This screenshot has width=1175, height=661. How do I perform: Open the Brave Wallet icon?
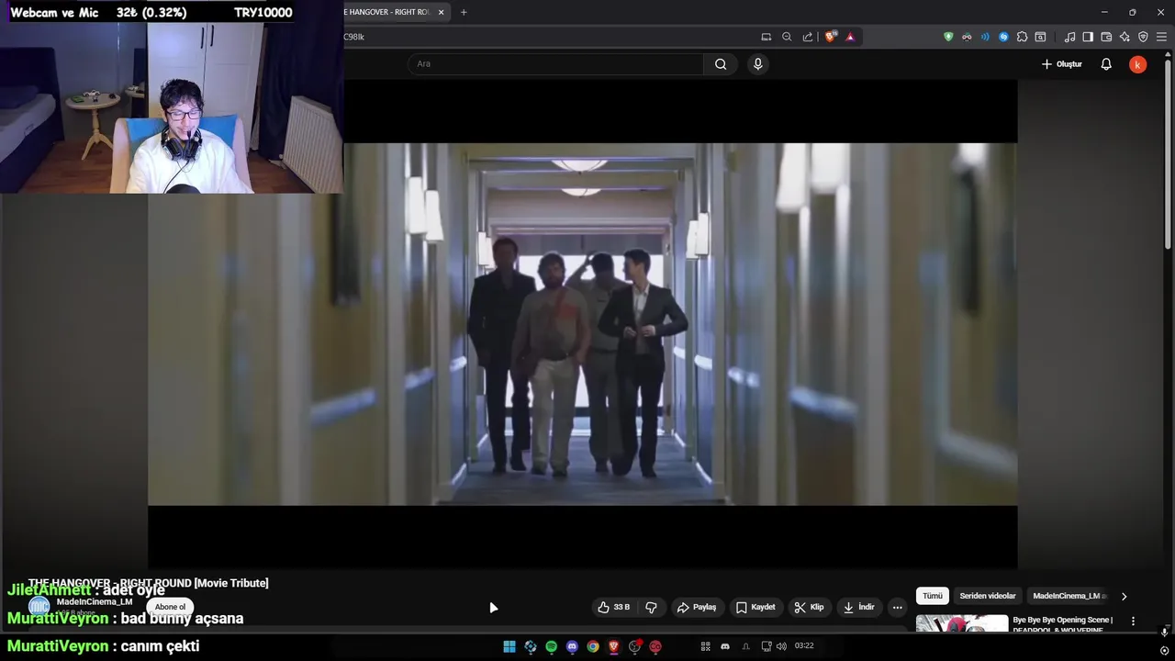[x=1106, y=37]
